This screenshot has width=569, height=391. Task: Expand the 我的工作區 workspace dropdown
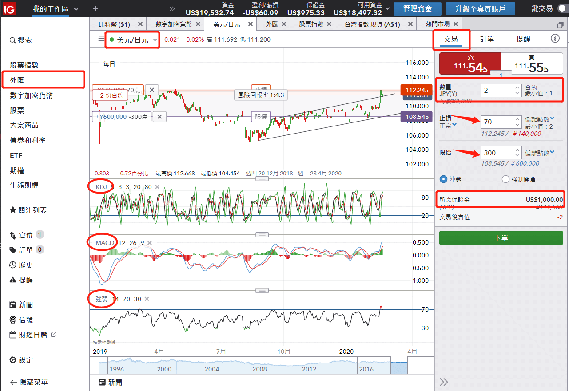pos(76,9)
